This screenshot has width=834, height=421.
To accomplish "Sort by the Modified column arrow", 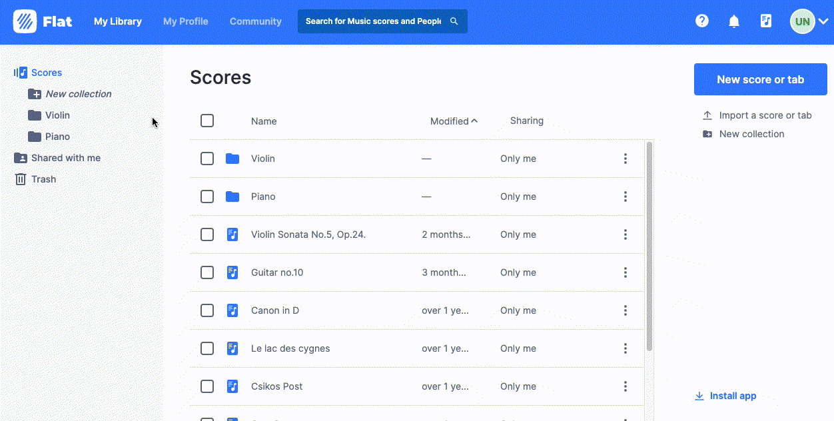I will tap(474, 121).
